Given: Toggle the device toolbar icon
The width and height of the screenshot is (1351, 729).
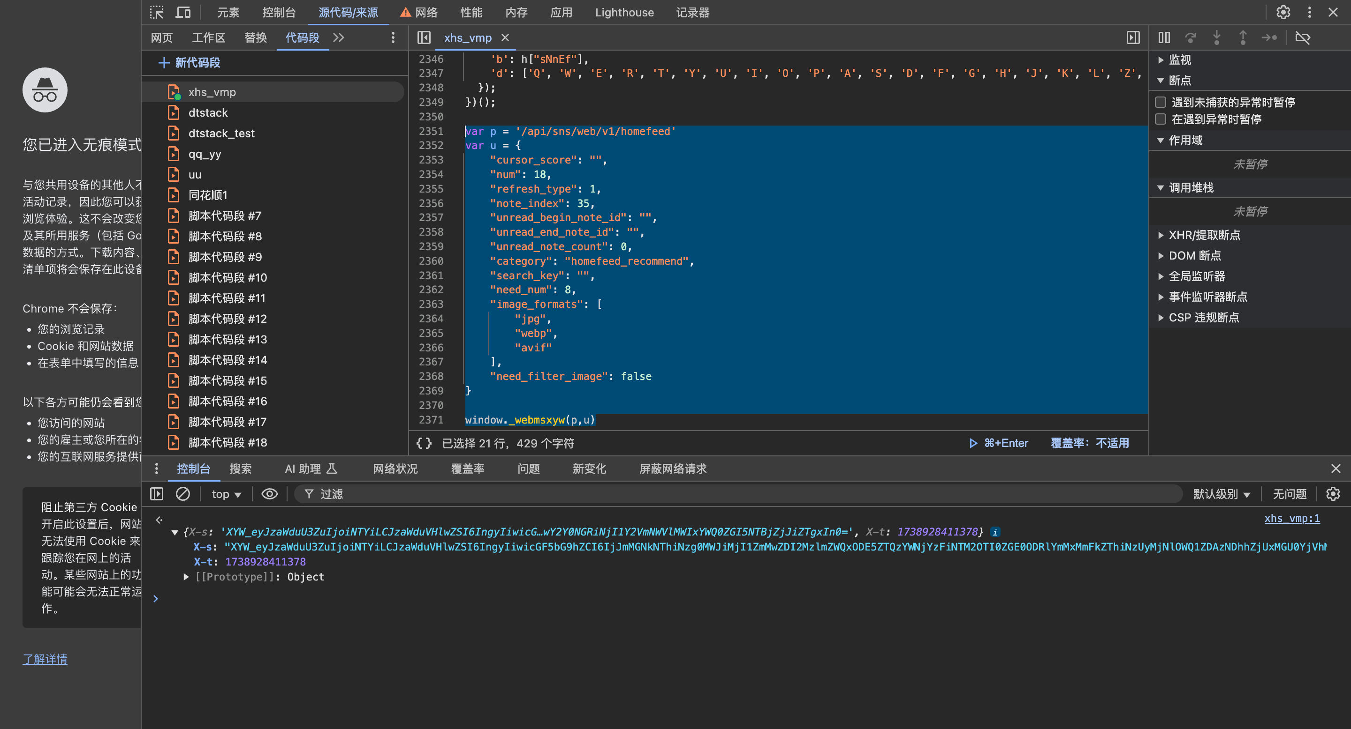Looking at the screenshot, I should [x=183, y=12].
